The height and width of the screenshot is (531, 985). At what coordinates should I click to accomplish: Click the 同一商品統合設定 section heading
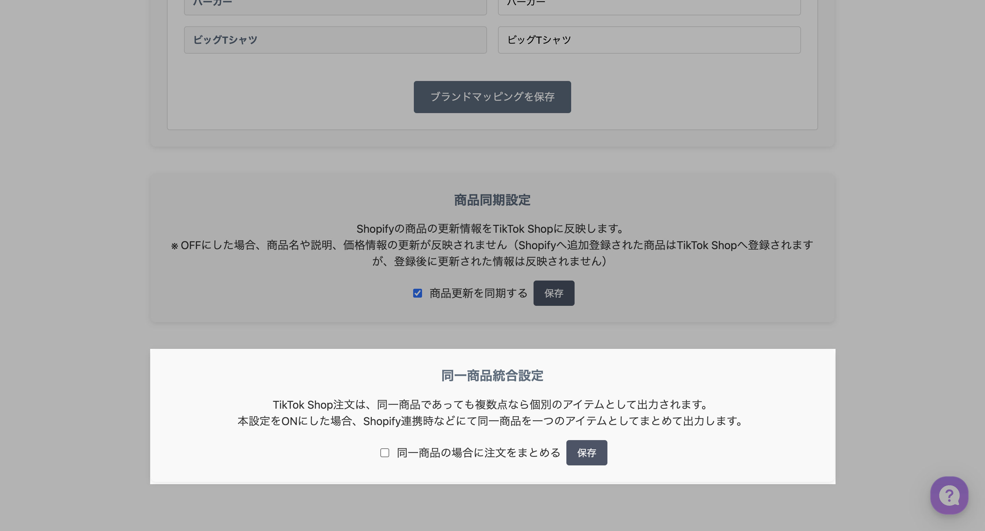(492, 376)
